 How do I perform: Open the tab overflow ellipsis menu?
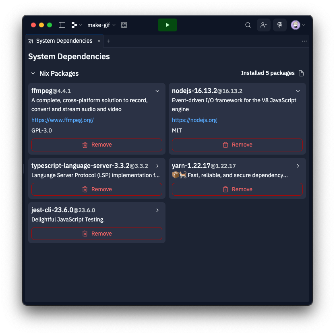pyautogui.click(x=304, y=41)
